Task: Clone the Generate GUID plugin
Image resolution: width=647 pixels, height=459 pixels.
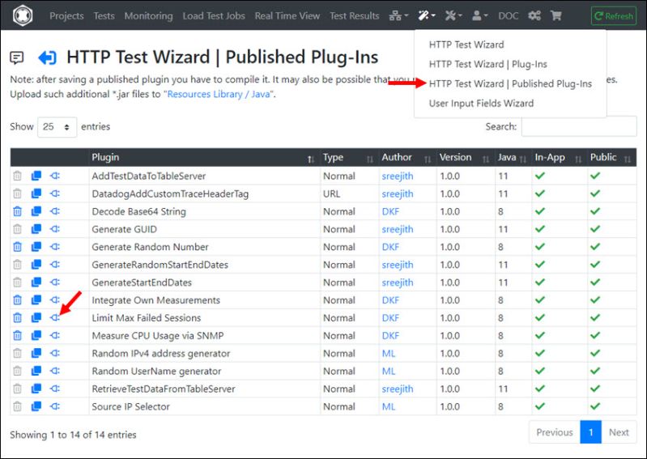Action: point(36,229)
